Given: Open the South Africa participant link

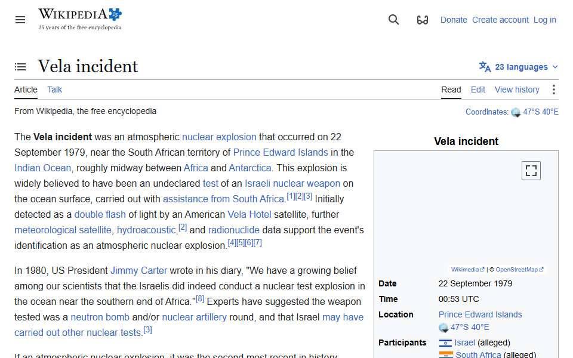Looking at the screenshot, I should pyautogui.click(x=478, y=354).
